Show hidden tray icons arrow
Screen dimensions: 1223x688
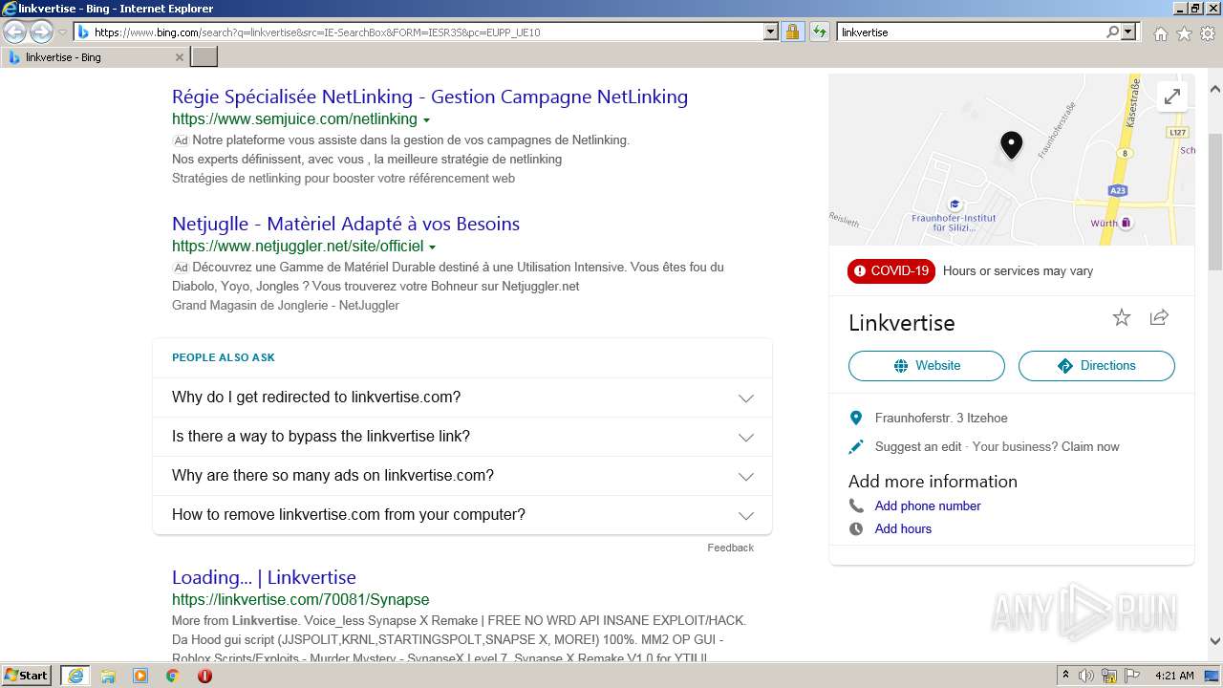[x=1065, y=676]
